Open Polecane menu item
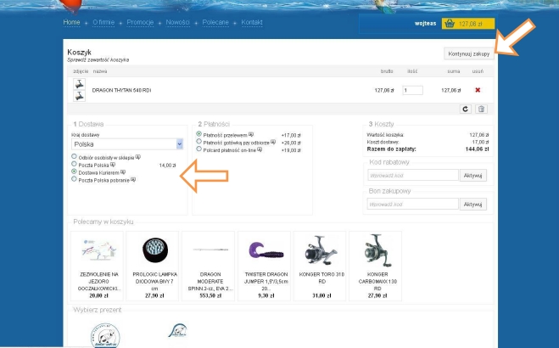Viewport: 559px width, 348px height. click(x=215, y=22)
